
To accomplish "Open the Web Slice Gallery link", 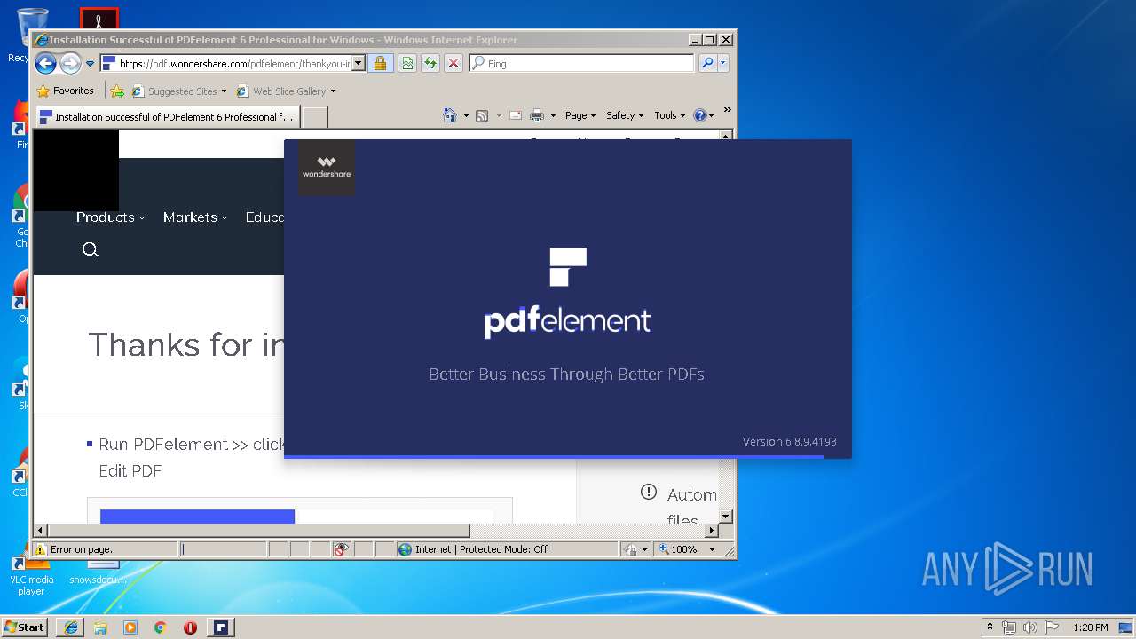I will tap(286, 91).
